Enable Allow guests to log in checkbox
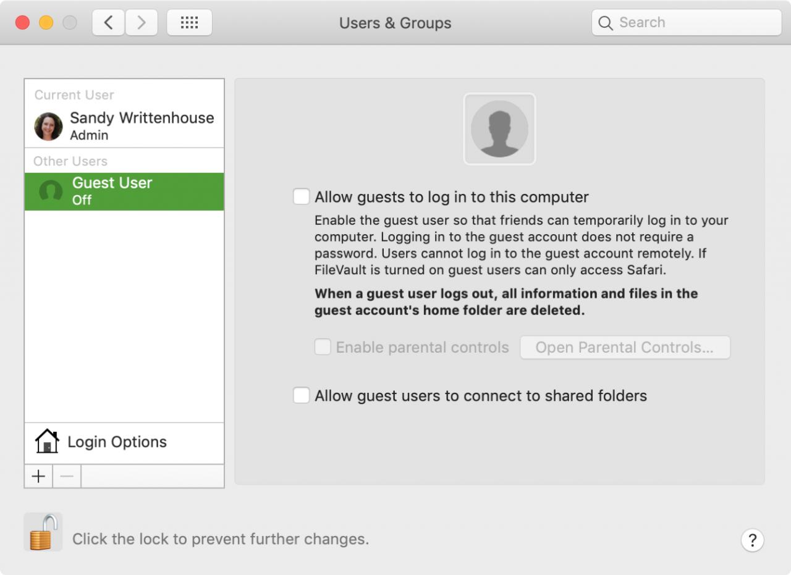 coord(301,197)
